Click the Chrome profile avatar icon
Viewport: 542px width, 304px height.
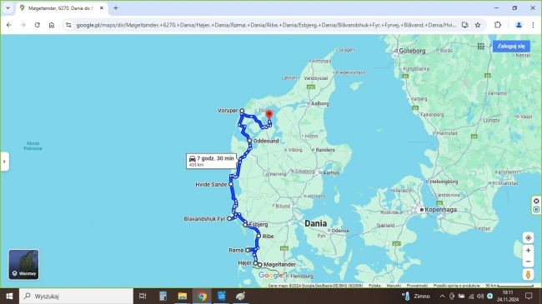(519, 25)
